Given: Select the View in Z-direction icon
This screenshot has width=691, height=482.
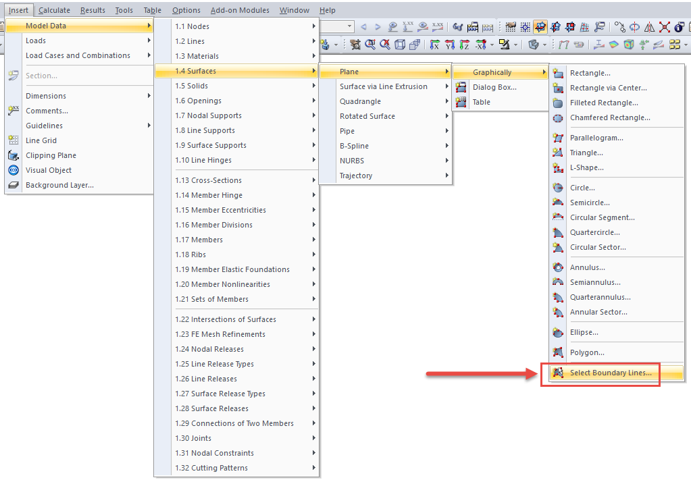Looking at the screenshot, I should pyautogui.click(x=465, y=43).
